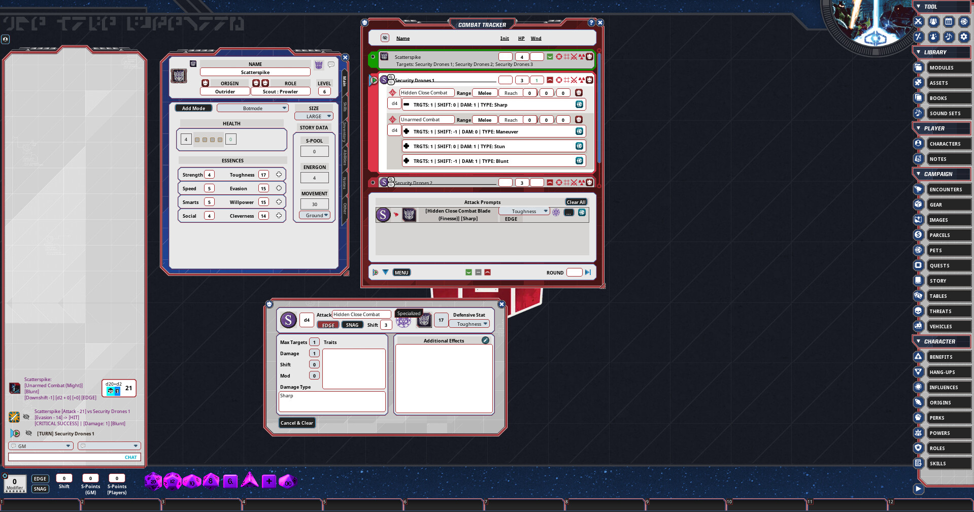Open the settings gear in the Tool panel

click(x=964, y=37)
